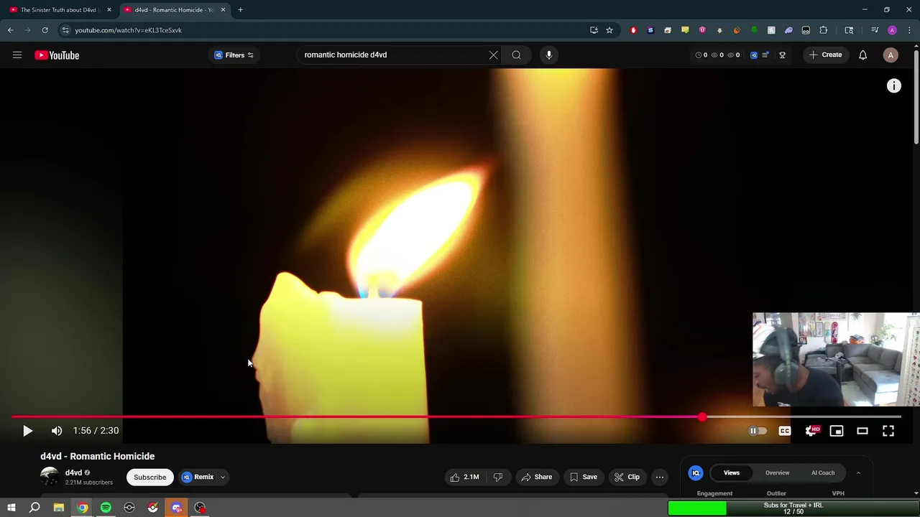
Task: Go to YouTube home via logo
Action: (x=57, y=55)
